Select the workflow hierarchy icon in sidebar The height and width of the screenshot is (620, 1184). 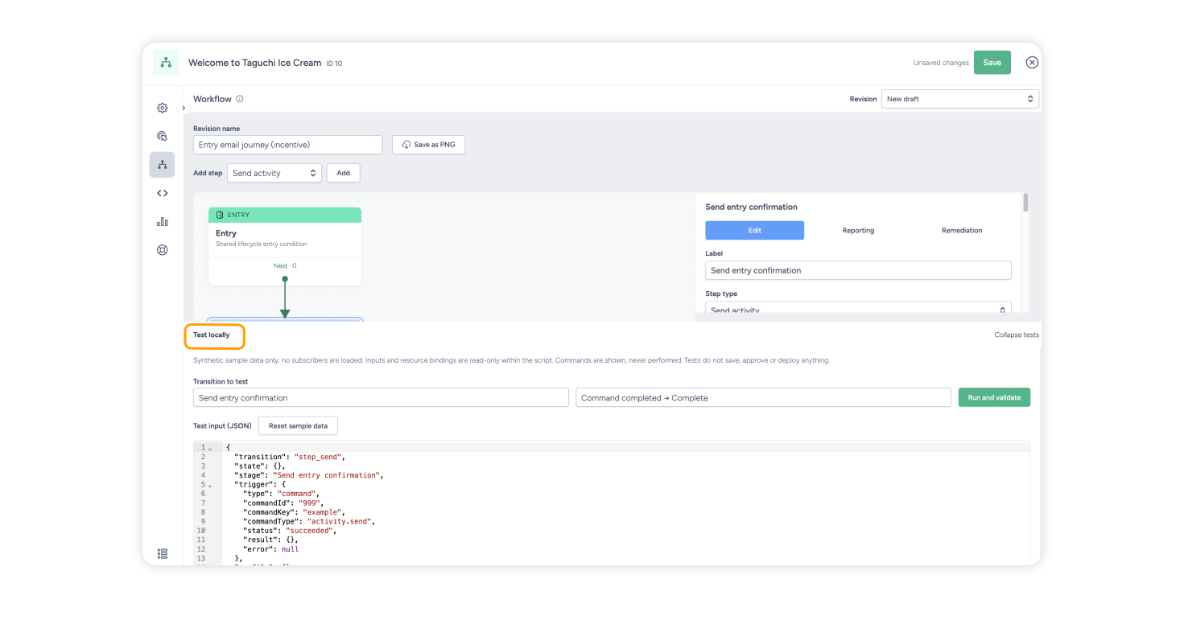pyautogui.click(x=162, y=165)
